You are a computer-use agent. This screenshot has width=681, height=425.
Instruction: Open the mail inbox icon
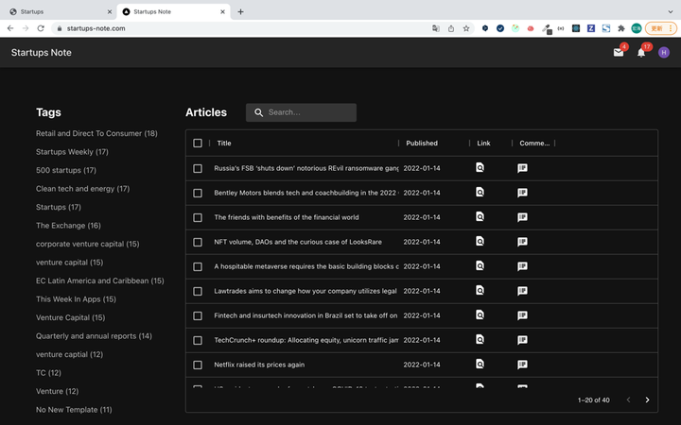click(618, 53)
